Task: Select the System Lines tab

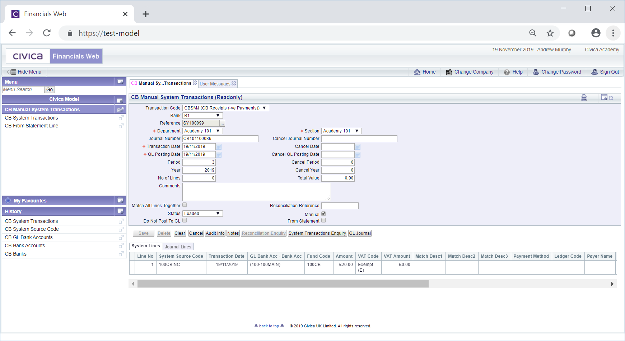Action: (x=146, y=246)
